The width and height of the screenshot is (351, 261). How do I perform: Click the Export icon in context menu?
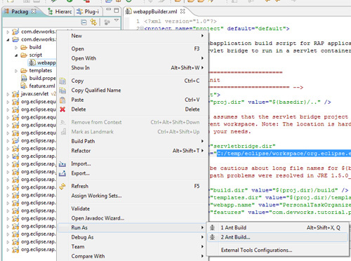pos(62,173)
